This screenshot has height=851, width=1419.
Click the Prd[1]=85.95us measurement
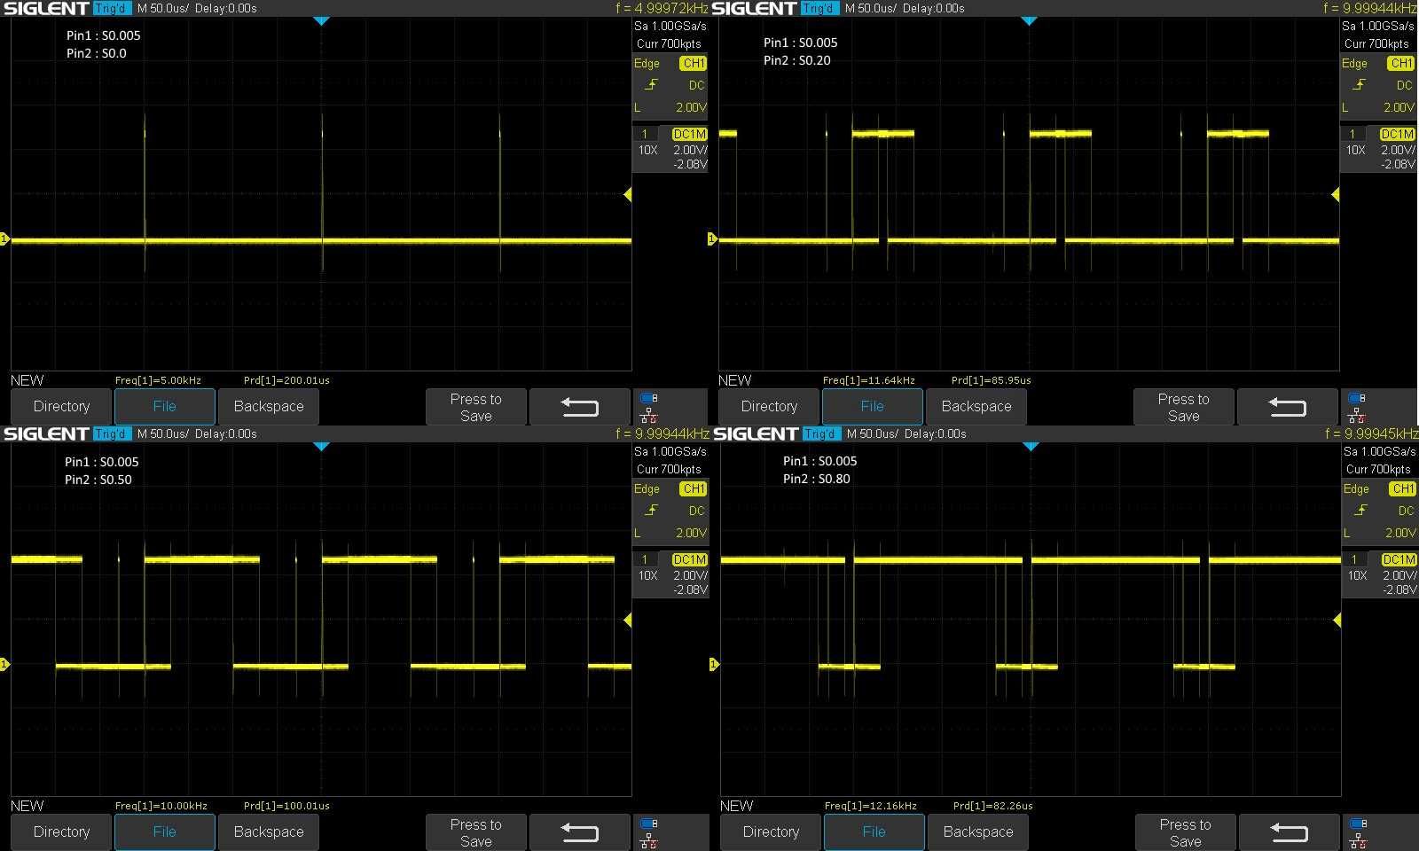point(992,380)
